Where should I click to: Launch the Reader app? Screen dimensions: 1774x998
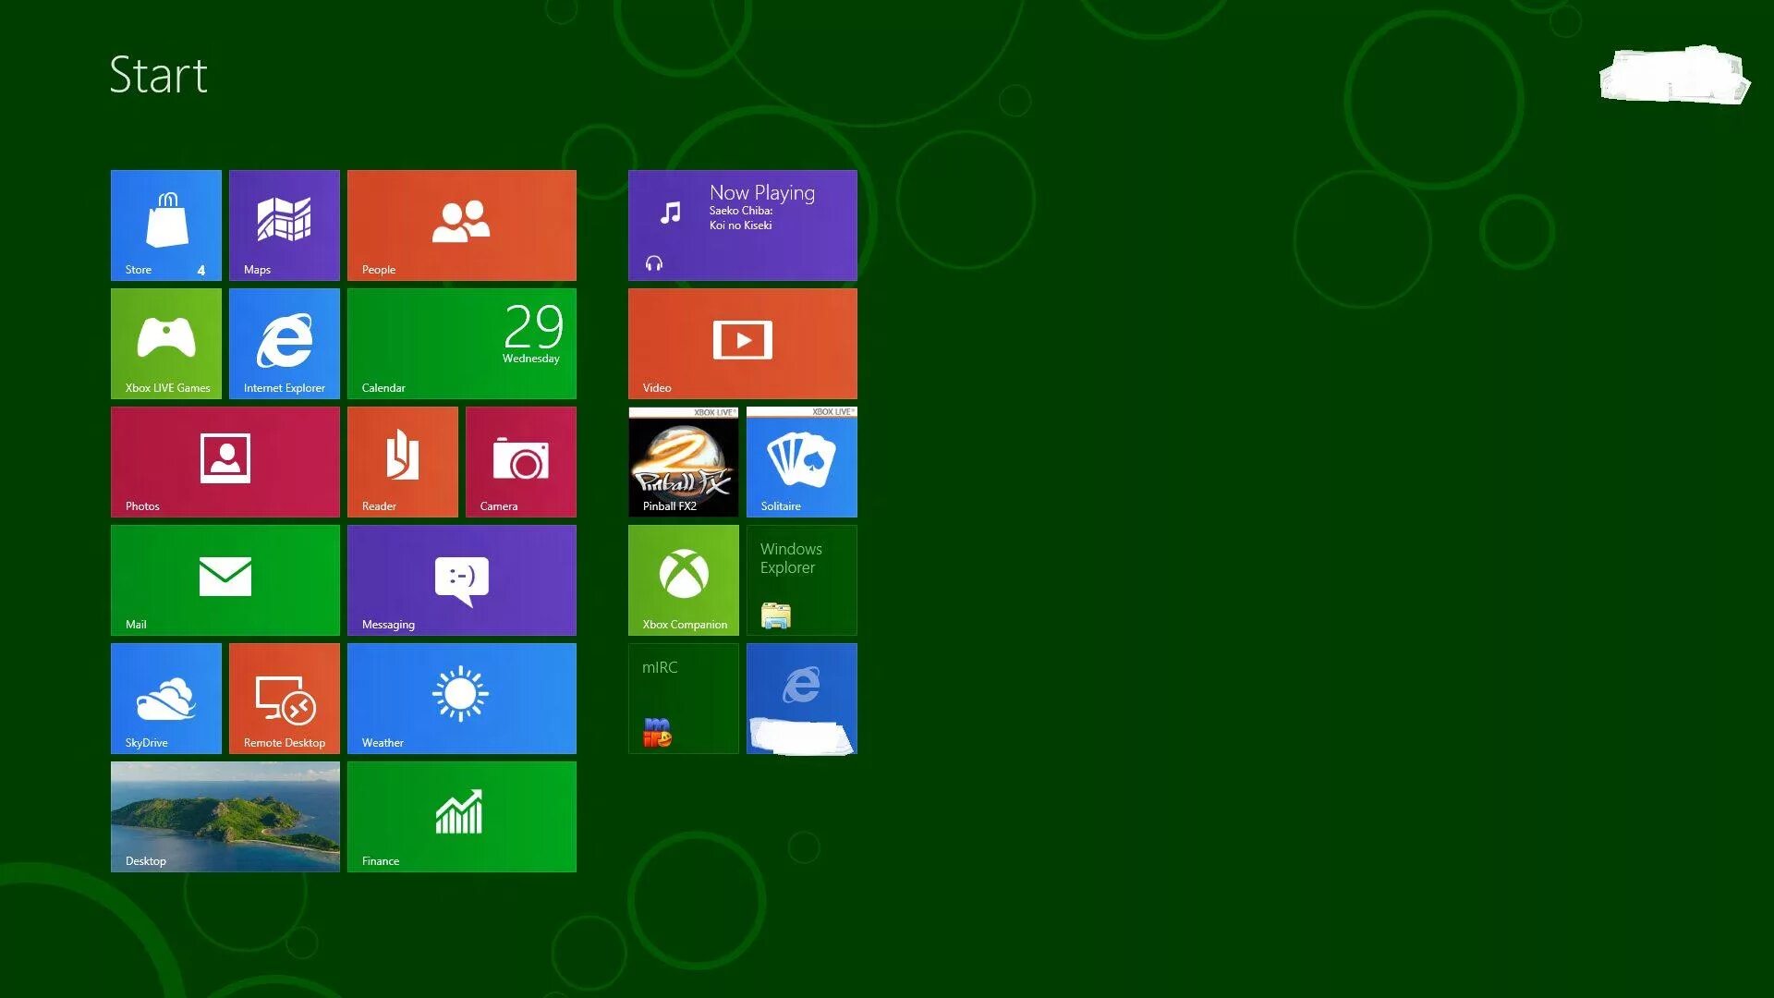(403, 461)
